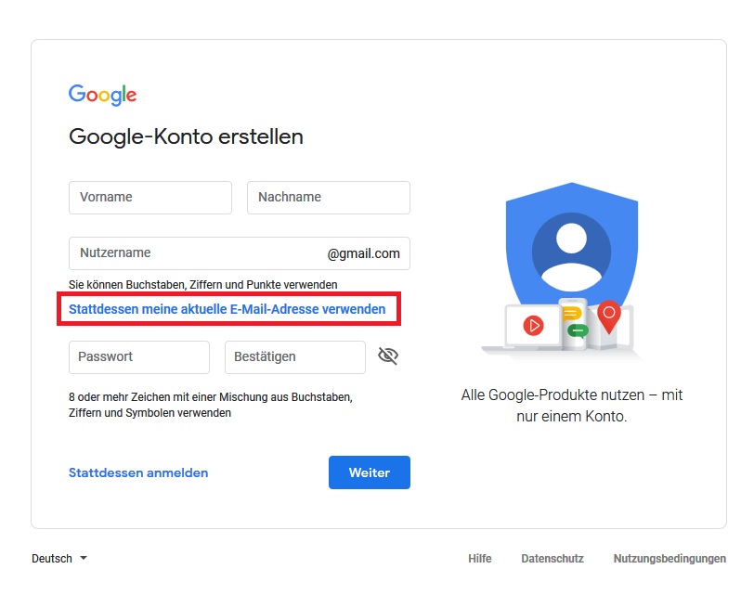Click the Stattdessen anmelden link
This screenshot has height=595, width=754.
coord(138,472)
